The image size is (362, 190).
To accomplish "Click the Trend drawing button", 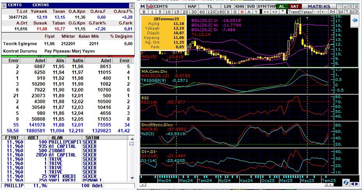I will pyautogui.click(x=294, y=12).
